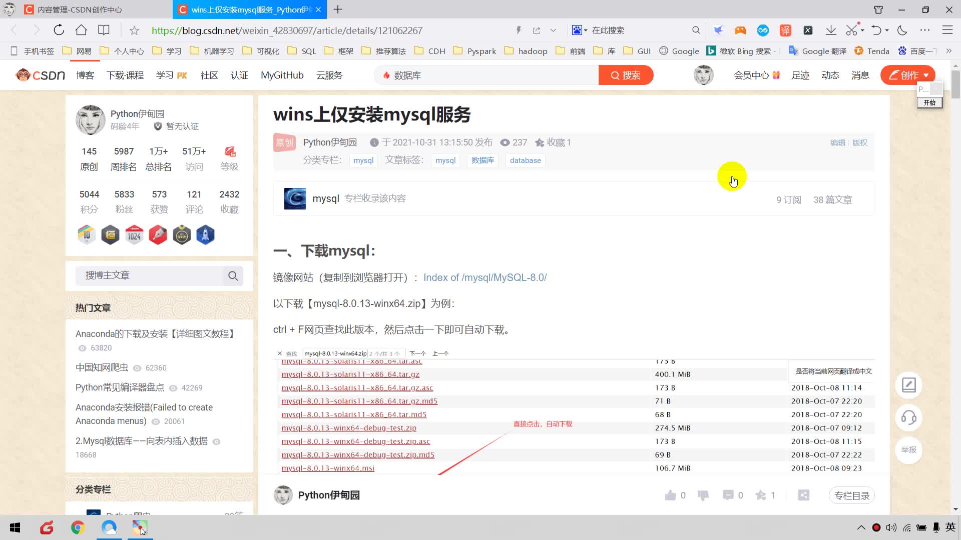Screen dimensions: 961x540
Task: Click the orange 搜索 button
Action: click(626, 75)
